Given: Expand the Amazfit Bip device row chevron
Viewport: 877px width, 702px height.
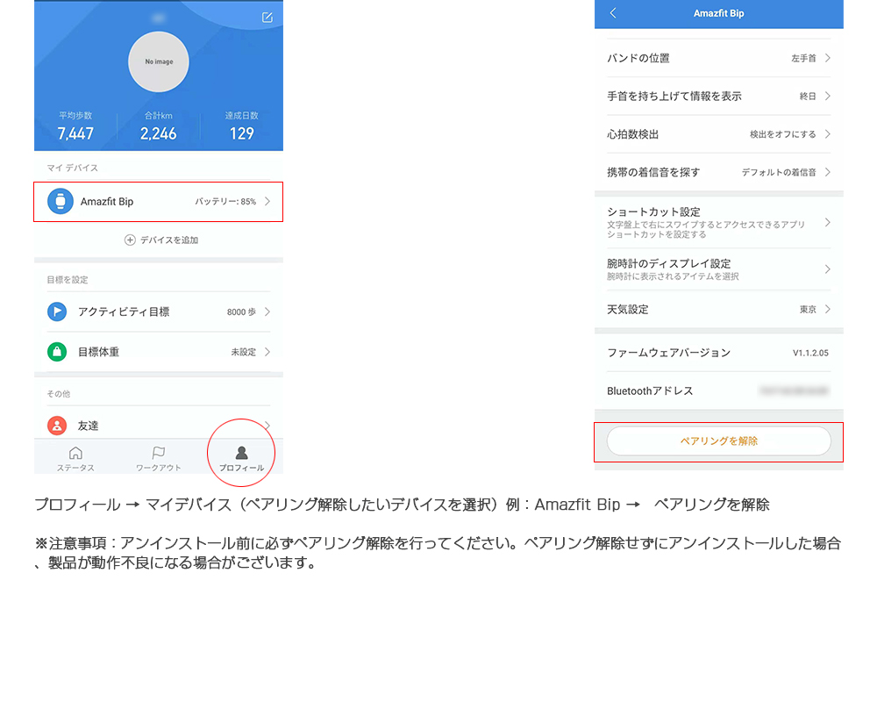Looking at the screenshot, I should tap(267, 201).
